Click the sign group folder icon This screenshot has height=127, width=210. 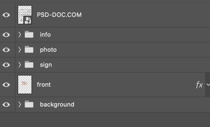click(29, 65)
